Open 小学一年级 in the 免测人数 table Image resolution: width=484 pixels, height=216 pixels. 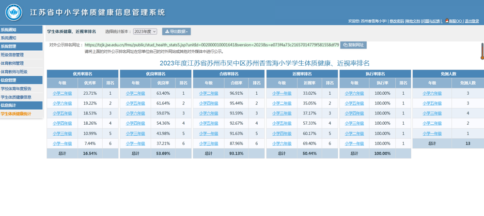(432, 133)
